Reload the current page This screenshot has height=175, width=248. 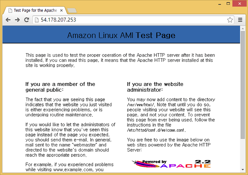point(27,20)
